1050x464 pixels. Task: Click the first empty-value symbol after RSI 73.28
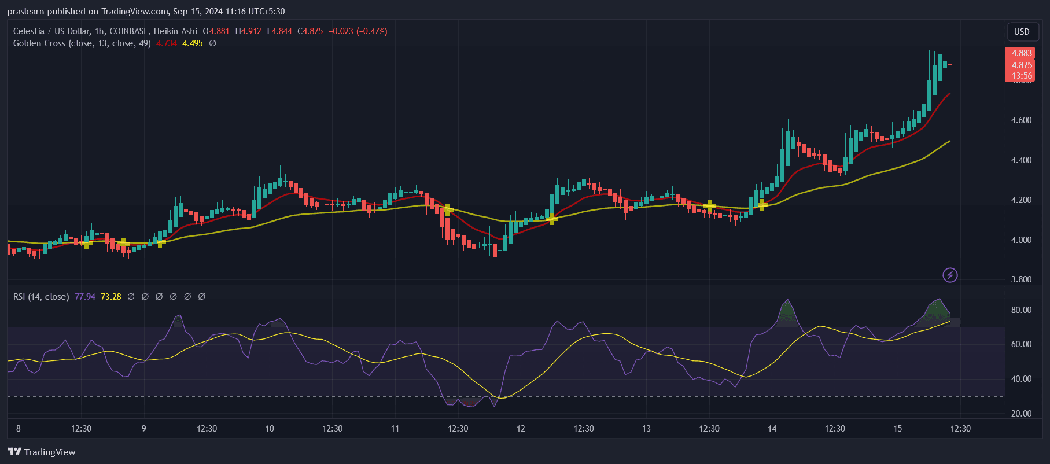click(131, 297)
